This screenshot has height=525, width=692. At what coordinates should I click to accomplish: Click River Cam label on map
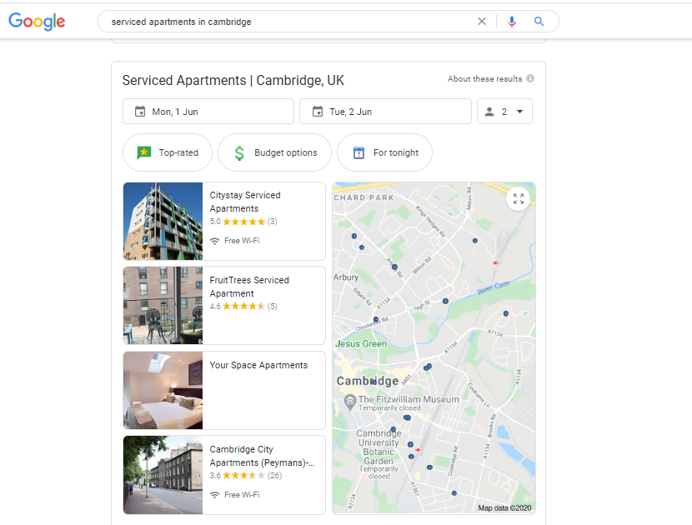tap(493, 287)
